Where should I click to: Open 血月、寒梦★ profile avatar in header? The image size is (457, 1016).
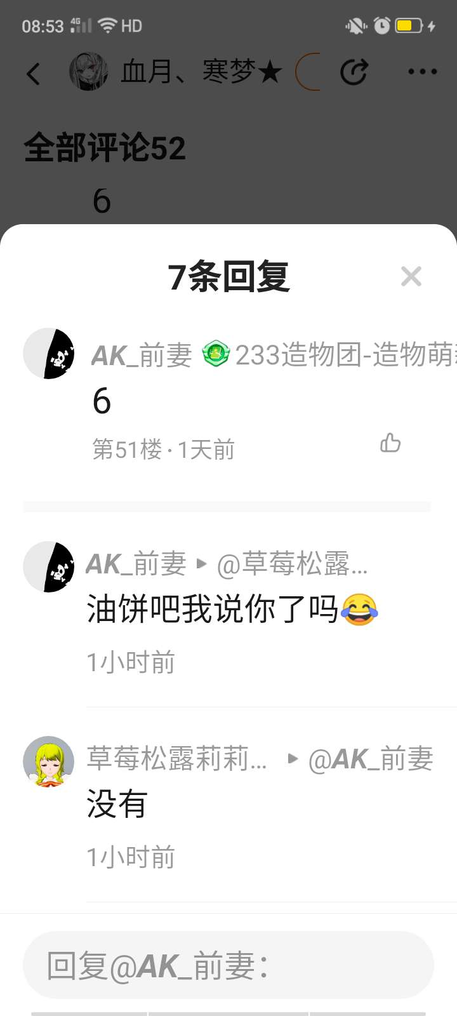tap(88, 72)
